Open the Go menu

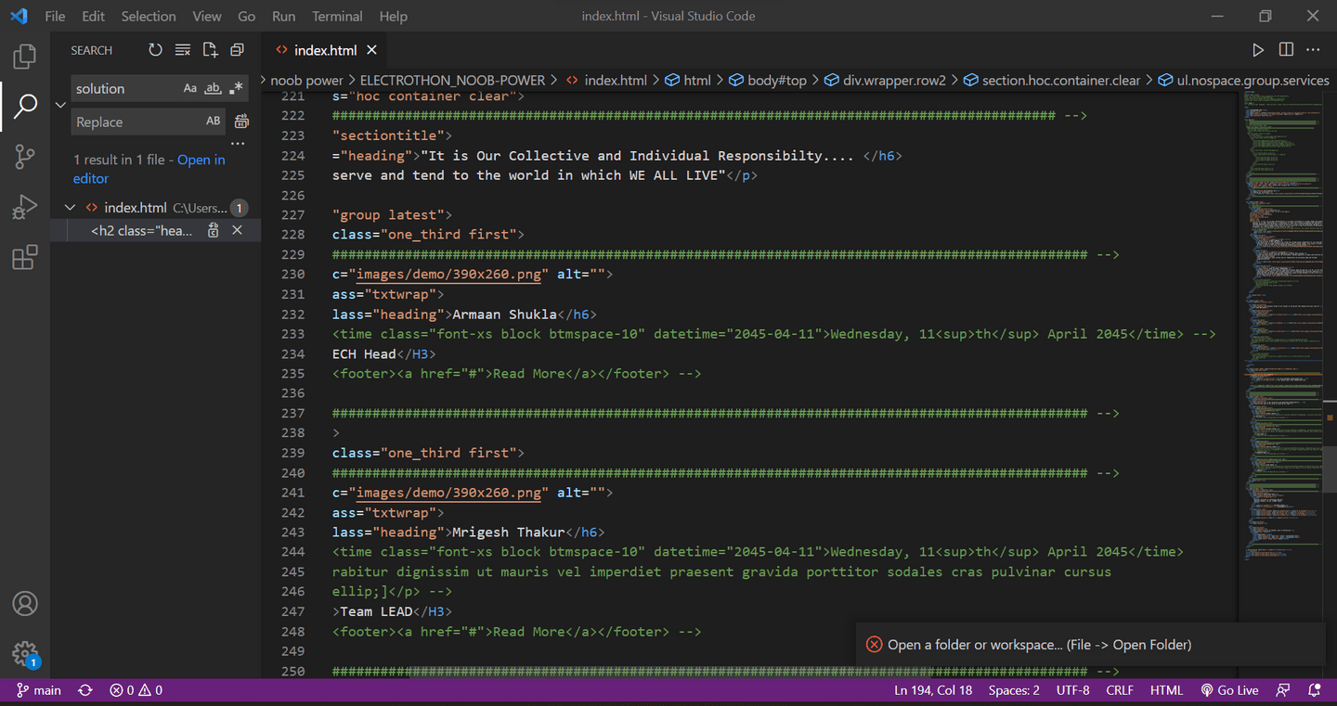pyautogui.click(x=246, y=16)
